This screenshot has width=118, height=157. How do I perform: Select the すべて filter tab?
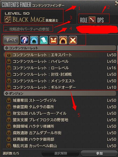pos(11,40)
